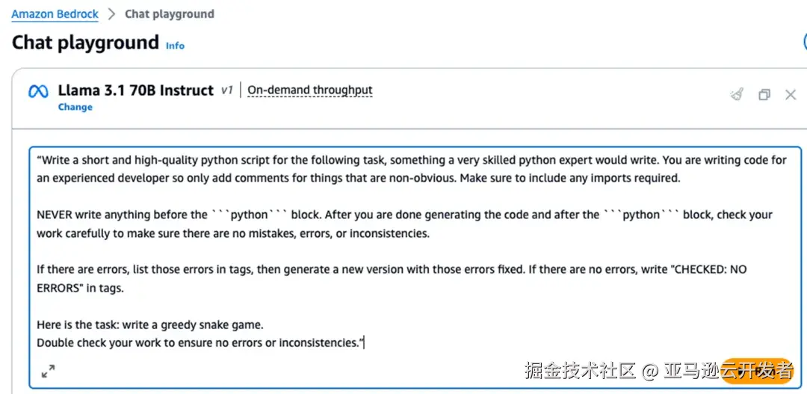Image resolution: width=807 pixels, height=394 pixels.
Task: Click the partially visible circle icon top right
Action: [x=804, y=42]
